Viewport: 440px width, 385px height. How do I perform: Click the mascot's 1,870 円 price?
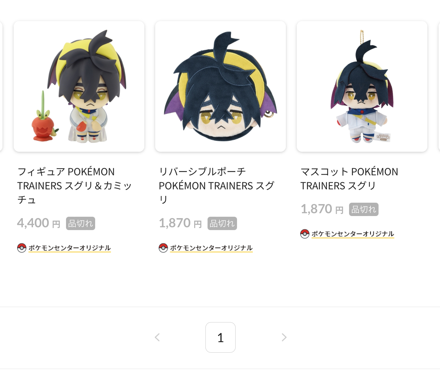[322, 209]
